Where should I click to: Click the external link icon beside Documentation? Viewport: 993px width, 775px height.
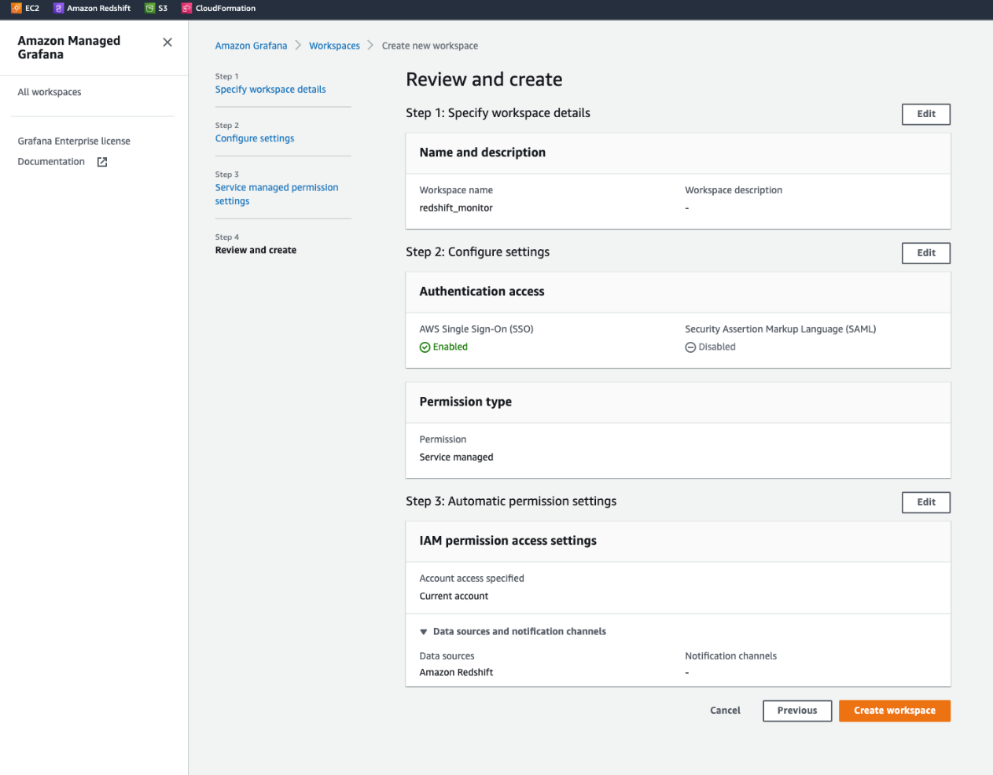[102, 162]
